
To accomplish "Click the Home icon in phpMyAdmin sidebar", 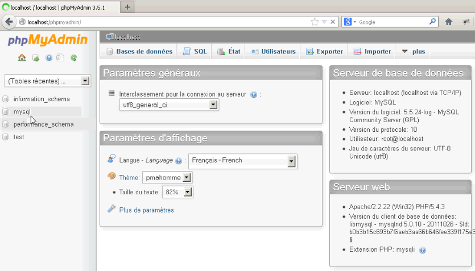I will coord(22,57).
